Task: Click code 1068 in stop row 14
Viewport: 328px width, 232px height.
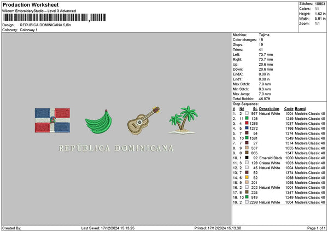Action: tap(289, 178)
